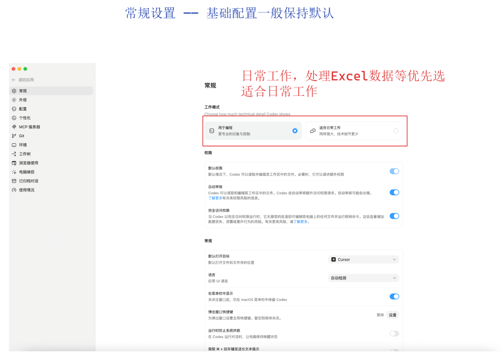The width and height of the screenshot is (503, 362).
Task: Click the back arrow icon beside 返回应用
Action: pyautogui.click(x=14, y=80)
